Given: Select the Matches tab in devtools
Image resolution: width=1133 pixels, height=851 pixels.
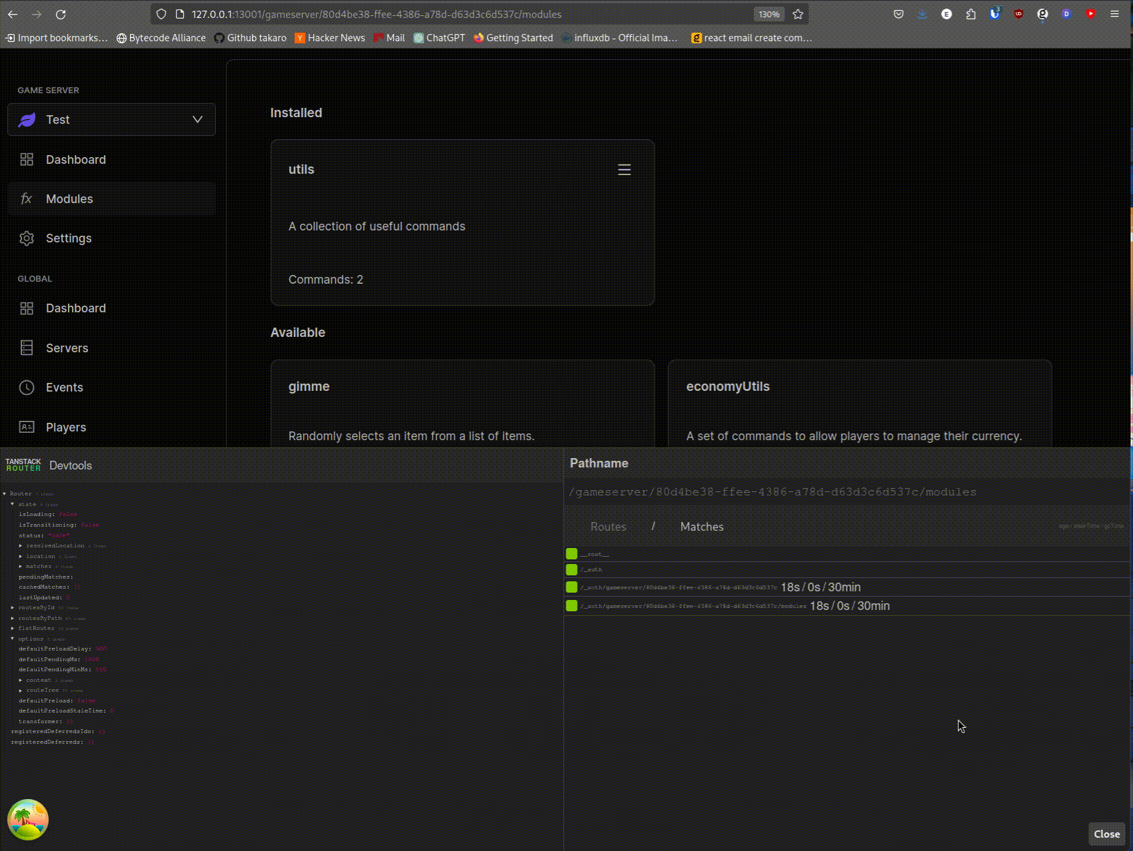Looking at the screenshot, I should (x=702, y=527).
